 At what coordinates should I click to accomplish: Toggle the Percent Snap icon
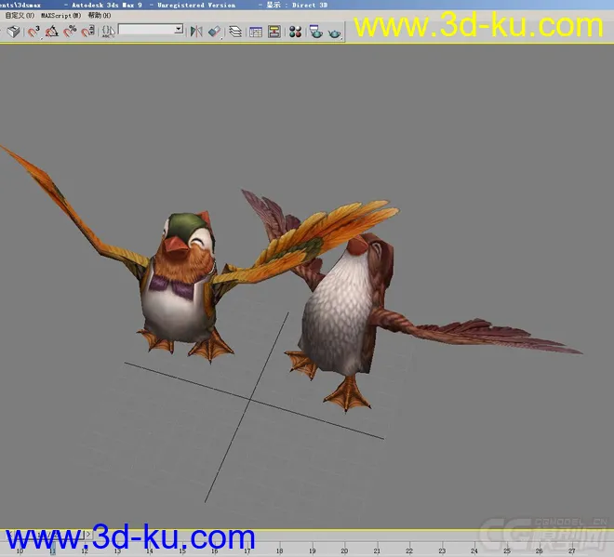tap(70, 32)
